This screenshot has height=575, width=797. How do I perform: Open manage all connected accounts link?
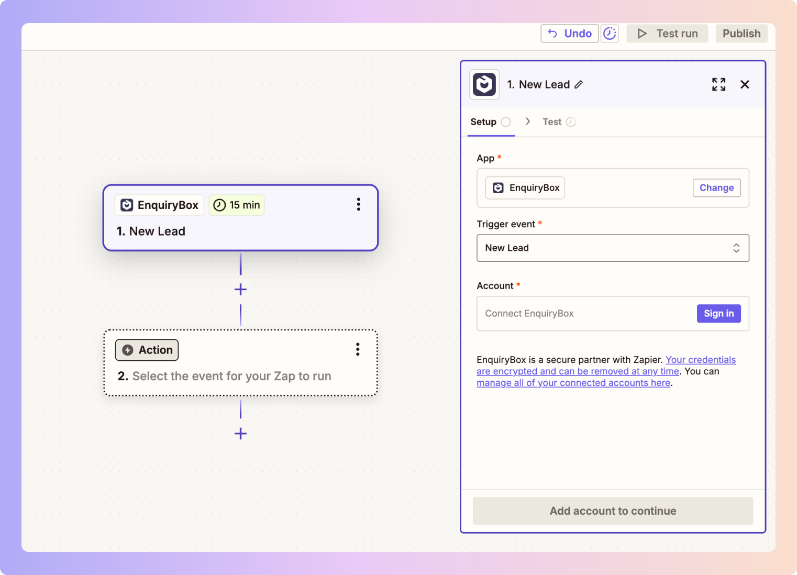pyautogui.click(x=573, y=383)
